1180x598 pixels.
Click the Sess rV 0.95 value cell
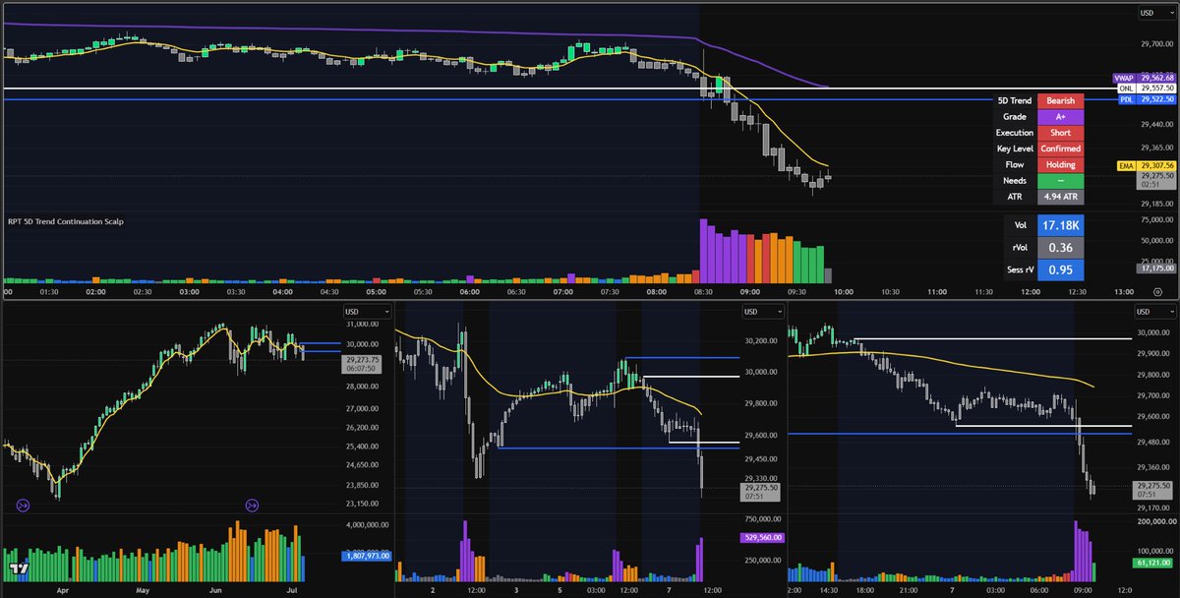tap(1060, 269)
